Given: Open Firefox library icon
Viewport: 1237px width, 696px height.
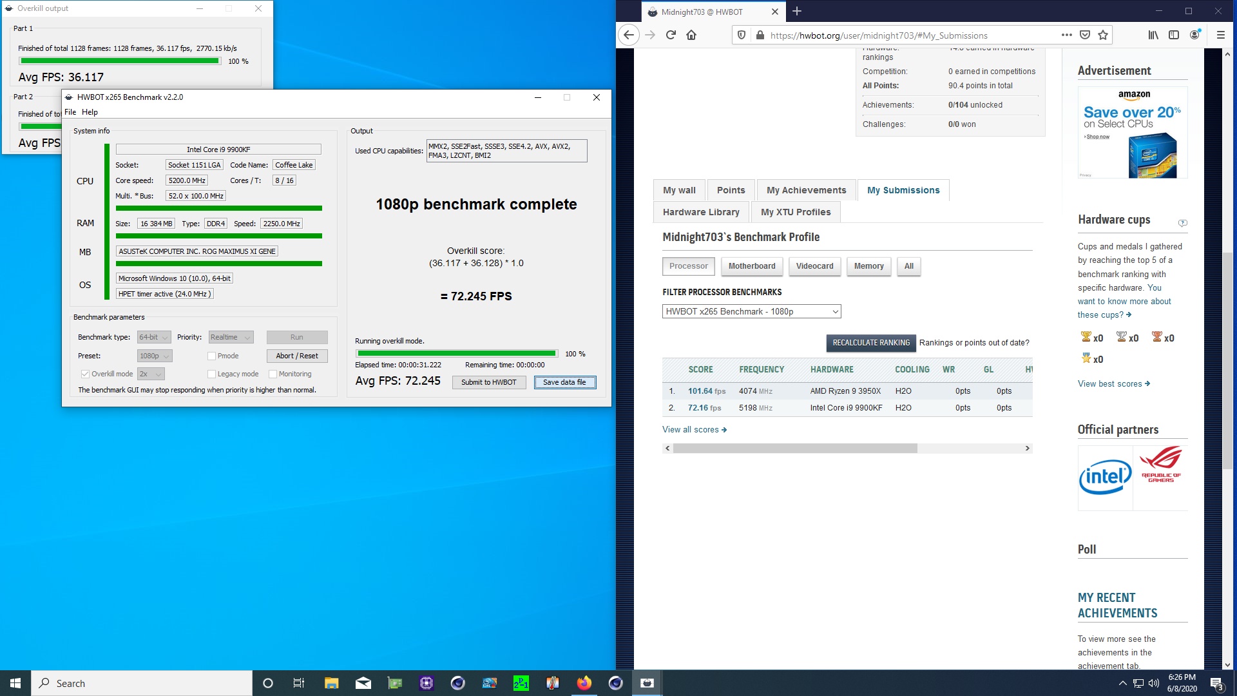Looking at the screenshot, I should point(1153,35).
